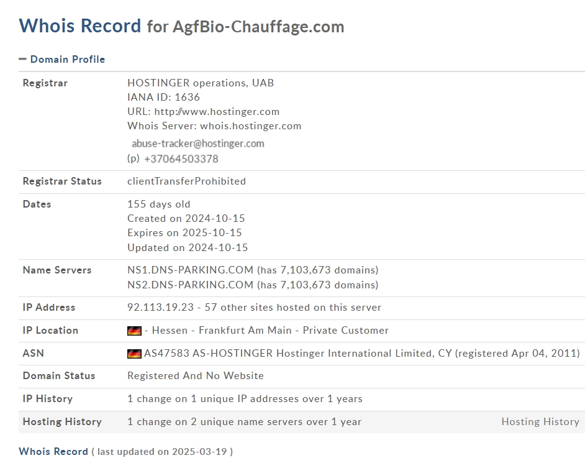Click whois.hostinger.com Whois Server text
The width and height of the screenshot is (585, 463).
[251, 126]
